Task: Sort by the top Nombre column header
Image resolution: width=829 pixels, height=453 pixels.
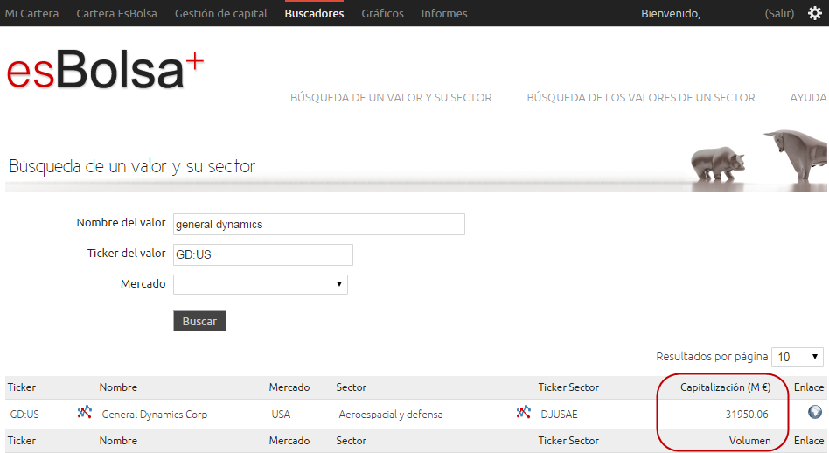Action: [x=118, y=387]
